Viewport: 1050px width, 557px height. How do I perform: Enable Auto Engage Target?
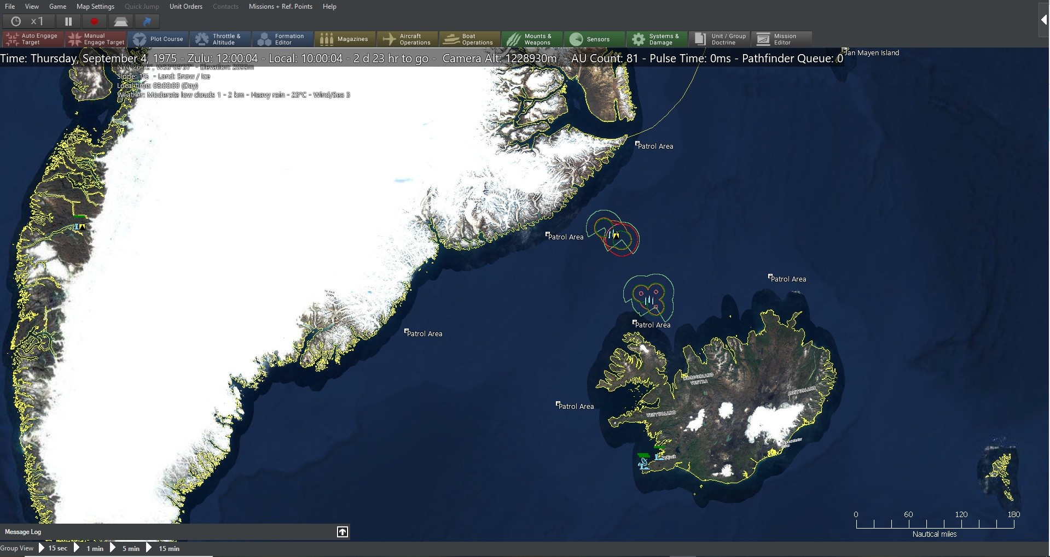click(31, 39)
